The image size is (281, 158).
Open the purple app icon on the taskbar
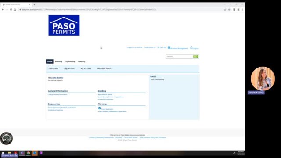click(41, 153)
